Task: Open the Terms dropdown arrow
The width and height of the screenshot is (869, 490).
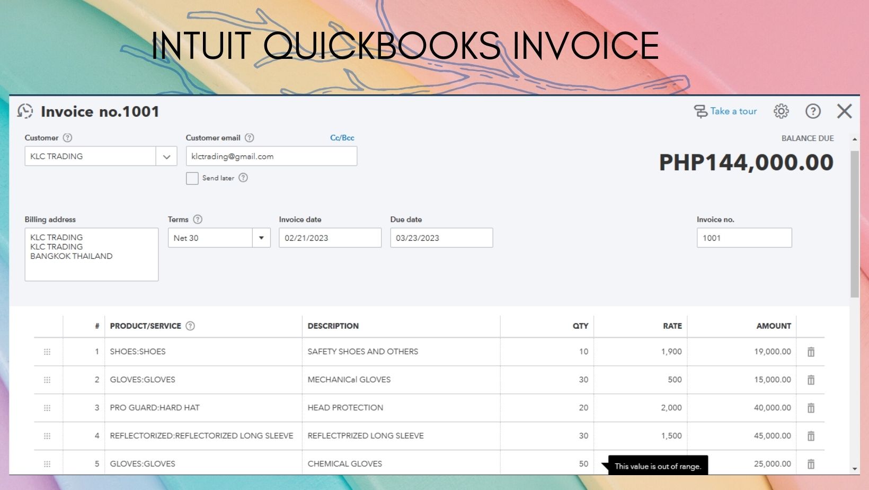Action: [x=261, y=238]
